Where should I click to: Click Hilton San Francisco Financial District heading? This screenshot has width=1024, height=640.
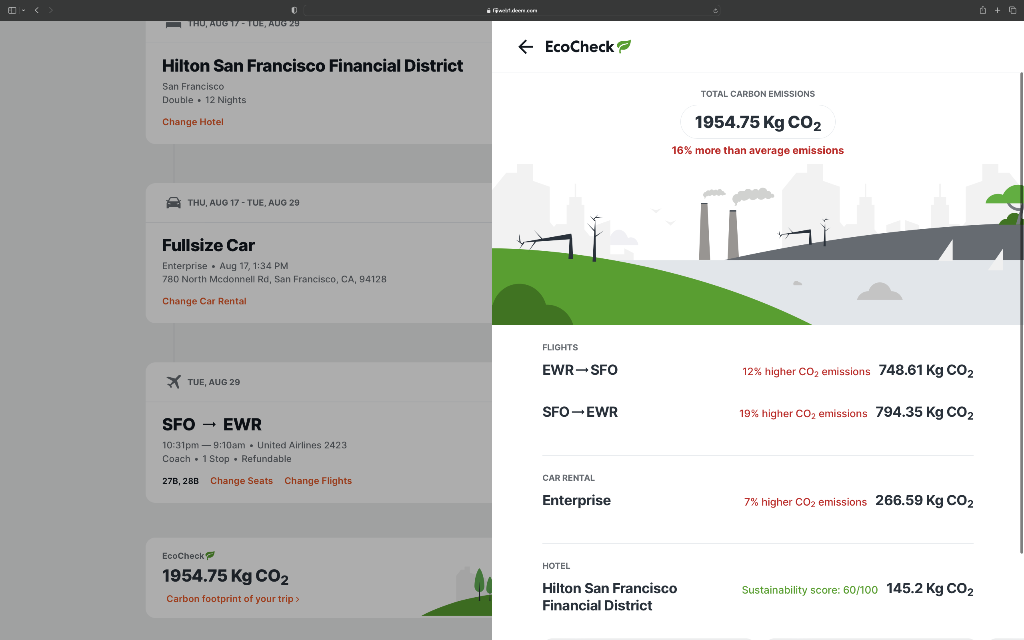coord(312,66)
